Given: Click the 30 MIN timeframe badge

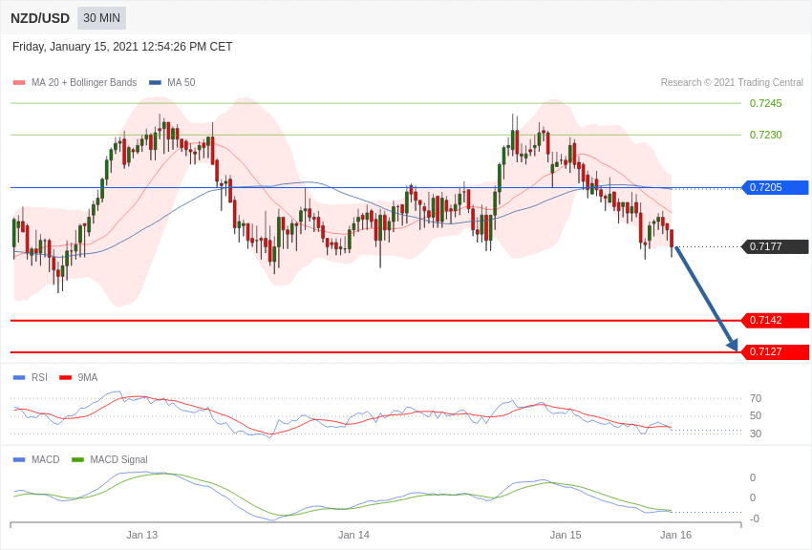Looking at the screenshot, I should tap(101, 18).
